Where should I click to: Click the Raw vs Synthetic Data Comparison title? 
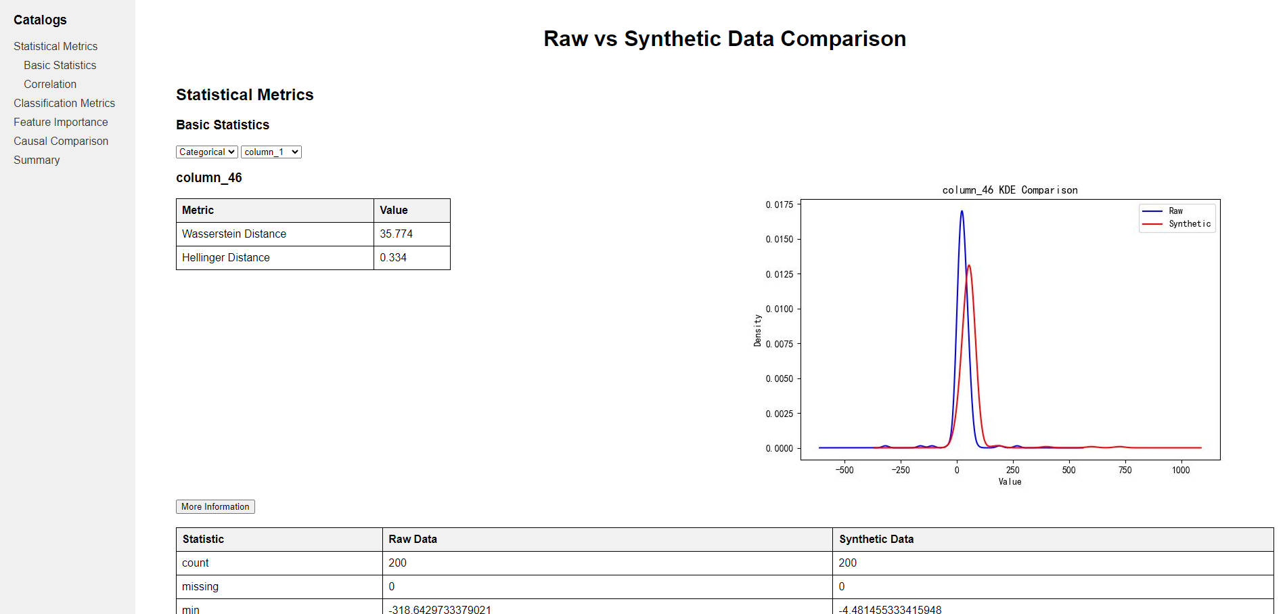[725, 39]
